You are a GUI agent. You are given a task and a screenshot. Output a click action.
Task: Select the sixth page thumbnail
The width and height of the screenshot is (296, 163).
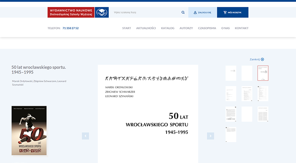click(263, 94)
